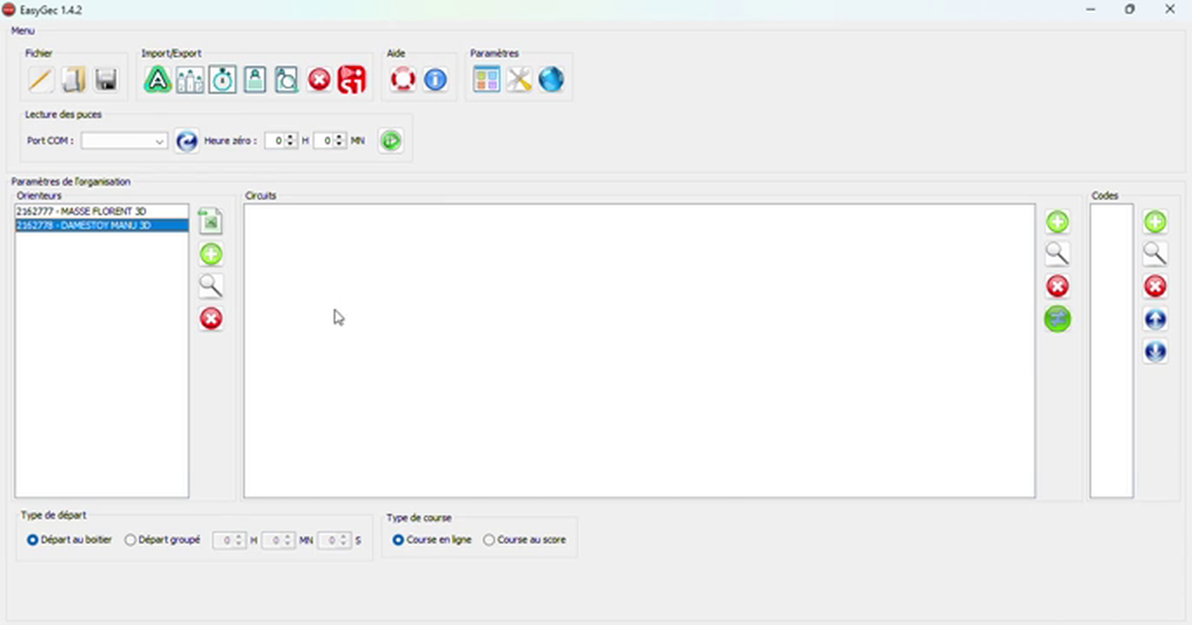
Task: Delete selected orienteur with red cross button
Action: pos(210,319)
